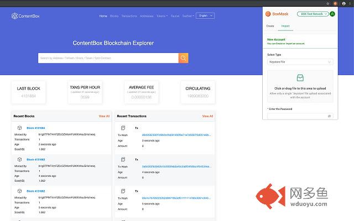This screenshot has height=221, width=354.
Task: Click the Recent Transactions heading
Action: 132,116
